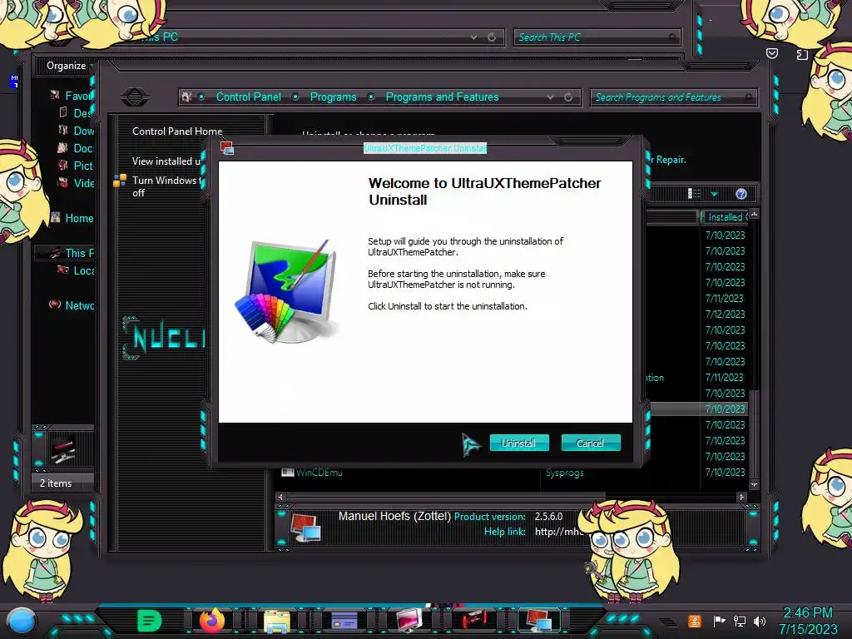Screen dimensions: 852x639
Task: Open the Programs and Features help icon
Action: coord(741,194)
